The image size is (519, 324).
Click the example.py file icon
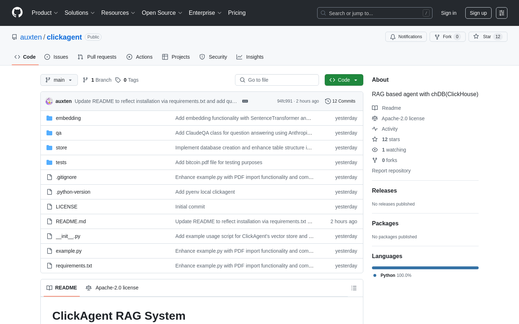tap(49, 251)
